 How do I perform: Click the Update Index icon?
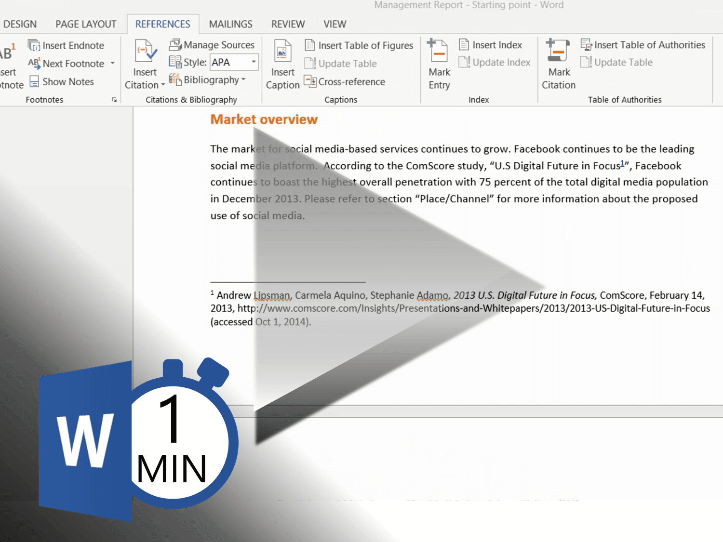point(464,62)
